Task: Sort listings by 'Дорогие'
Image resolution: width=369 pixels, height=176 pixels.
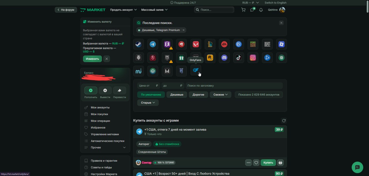Action: click(x=198, y=95)
